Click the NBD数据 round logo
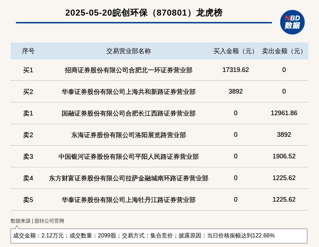 (292, 22)
